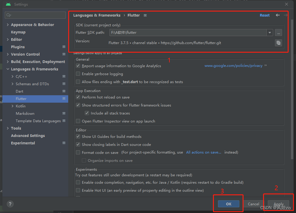Click the OK button
This screenshot has width=296, height=213.
point(229,204)
